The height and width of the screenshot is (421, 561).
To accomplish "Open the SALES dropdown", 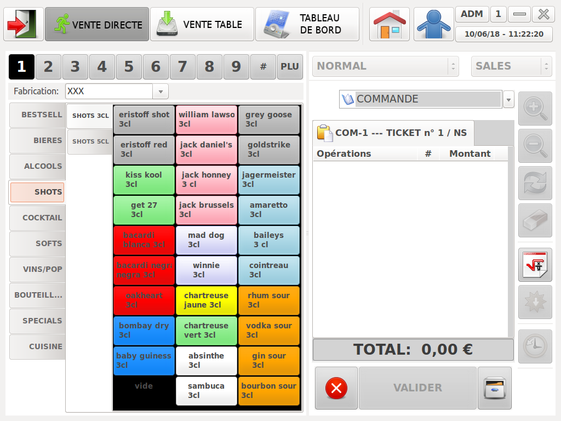I will click(511, 66).
